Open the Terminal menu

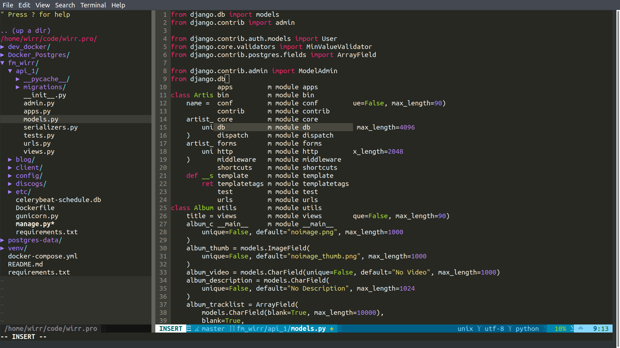pos(93,5)
